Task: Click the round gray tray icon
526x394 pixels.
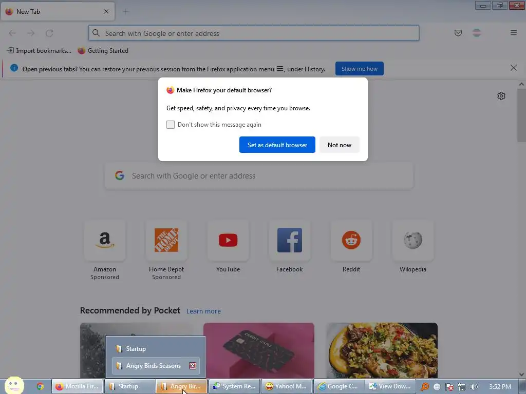Action: point(437,387)
